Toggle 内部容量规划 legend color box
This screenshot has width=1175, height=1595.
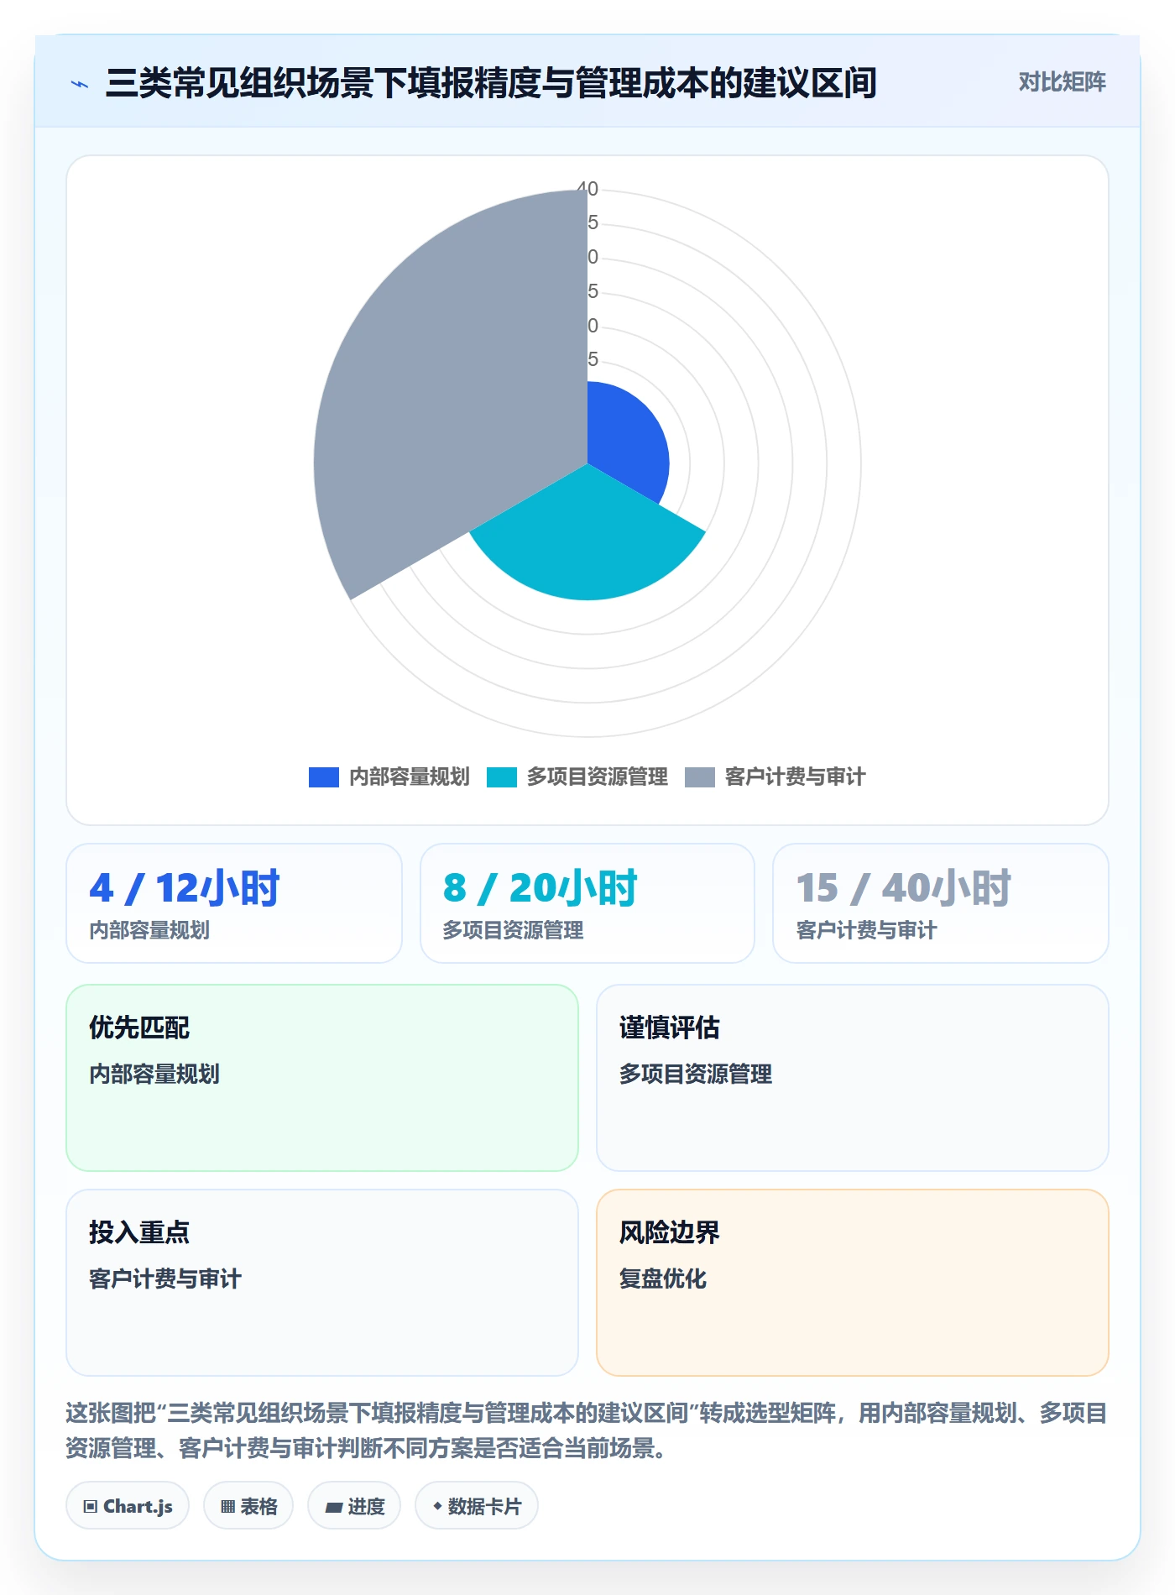pyautogui.click(x=324, y=777)
